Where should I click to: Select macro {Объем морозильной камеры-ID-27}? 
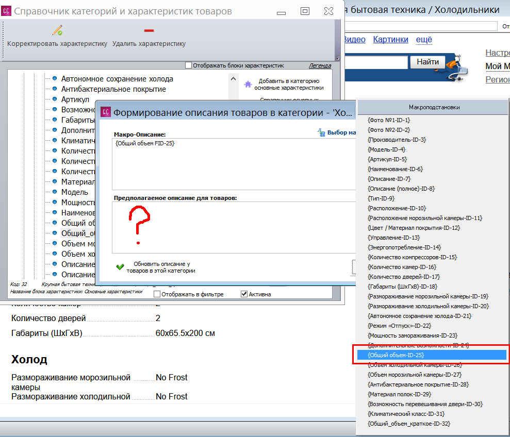415,375
